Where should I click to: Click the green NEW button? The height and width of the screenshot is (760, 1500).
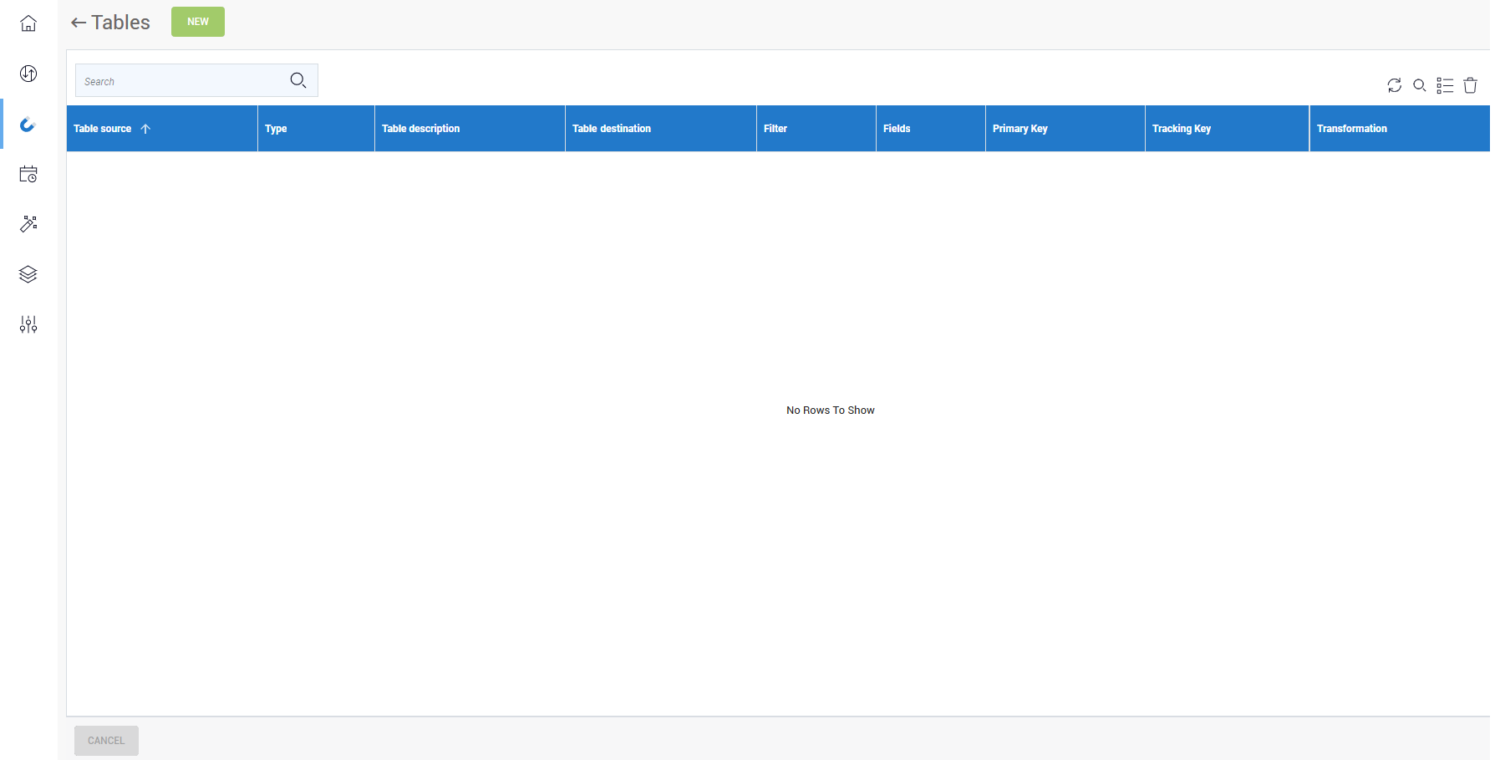197,22
